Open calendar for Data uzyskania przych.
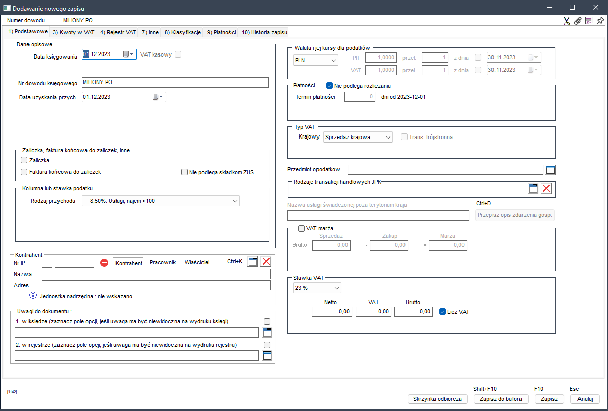 (155, 97)
